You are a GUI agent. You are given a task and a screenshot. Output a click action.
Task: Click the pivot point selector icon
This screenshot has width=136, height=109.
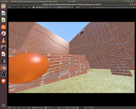50,108
